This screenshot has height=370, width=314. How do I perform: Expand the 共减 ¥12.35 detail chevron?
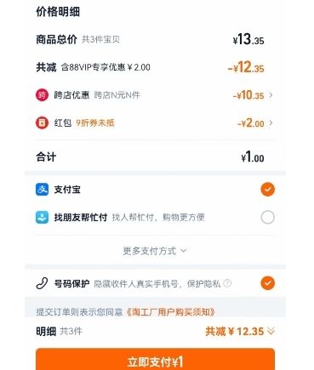271,331
